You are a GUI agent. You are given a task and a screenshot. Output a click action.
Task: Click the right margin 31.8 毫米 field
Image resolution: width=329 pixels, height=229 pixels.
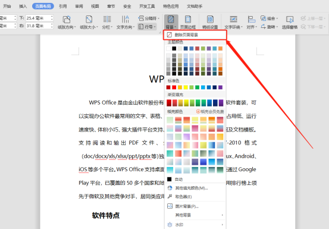37,26
